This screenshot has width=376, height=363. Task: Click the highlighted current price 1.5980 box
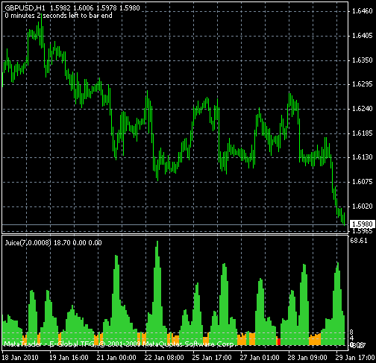362,224
